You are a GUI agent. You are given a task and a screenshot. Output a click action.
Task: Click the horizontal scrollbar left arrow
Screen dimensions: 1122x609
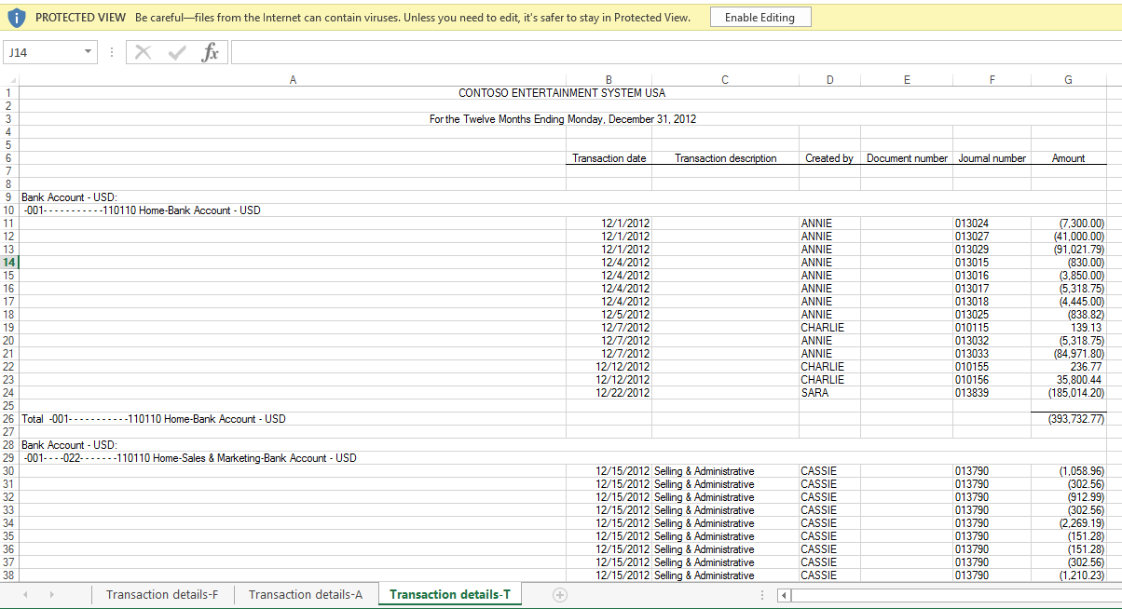pyautogui.click(x=784, y=595)
